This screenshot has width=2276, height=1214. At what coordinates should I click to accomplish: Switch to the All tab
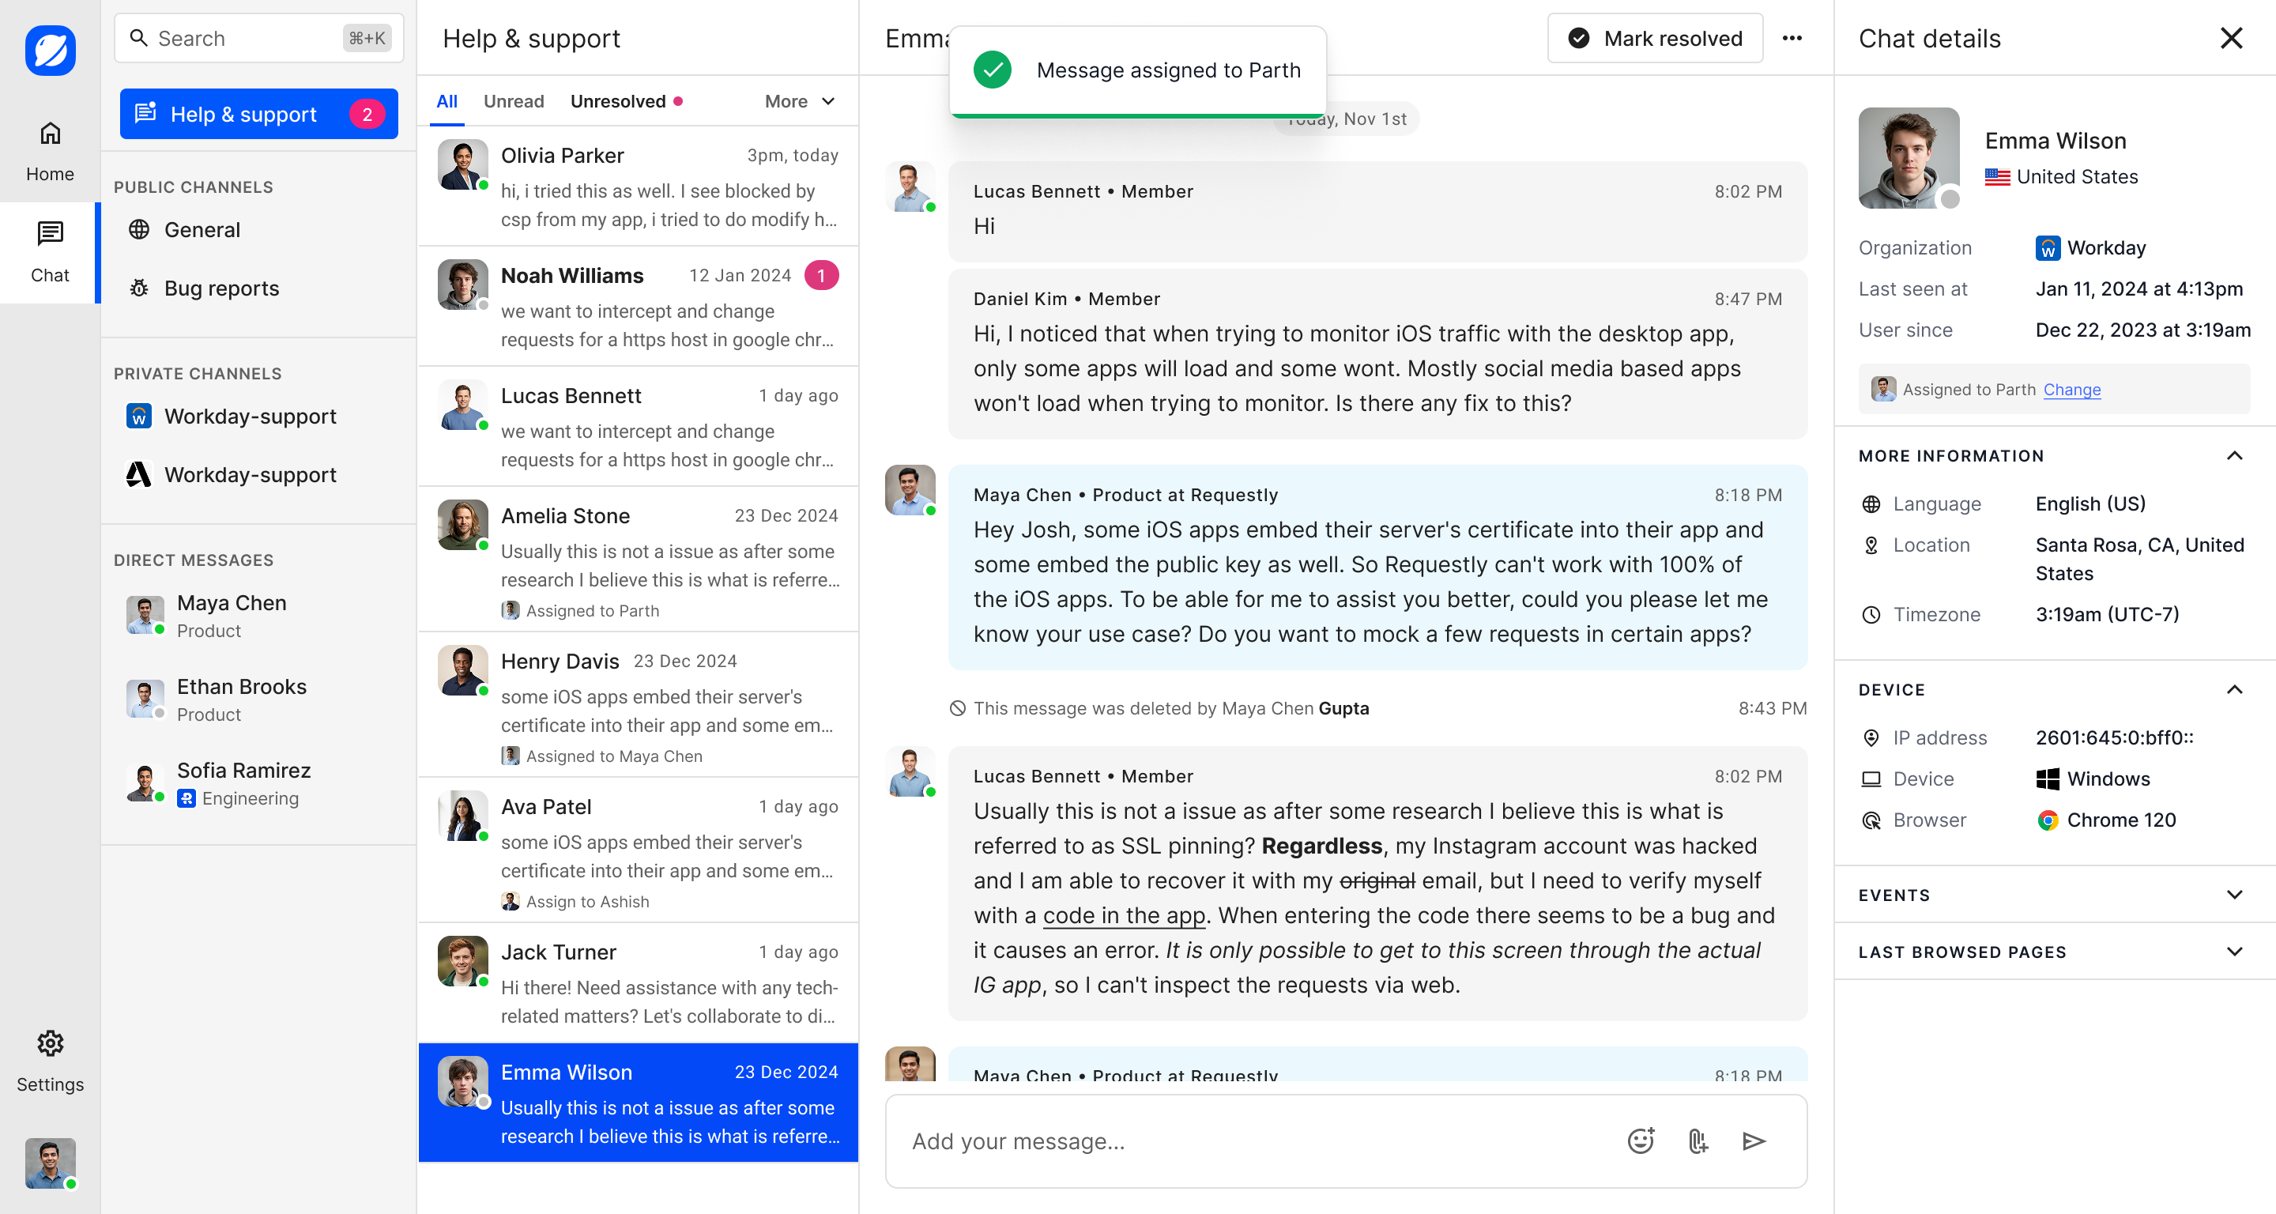447,102
